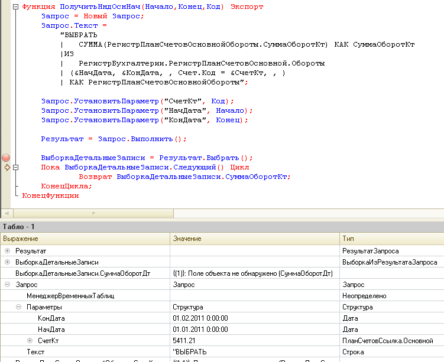Collapse the Пока loop code block
The height and width of the screenshot is (362, 444).
point(16,168)
